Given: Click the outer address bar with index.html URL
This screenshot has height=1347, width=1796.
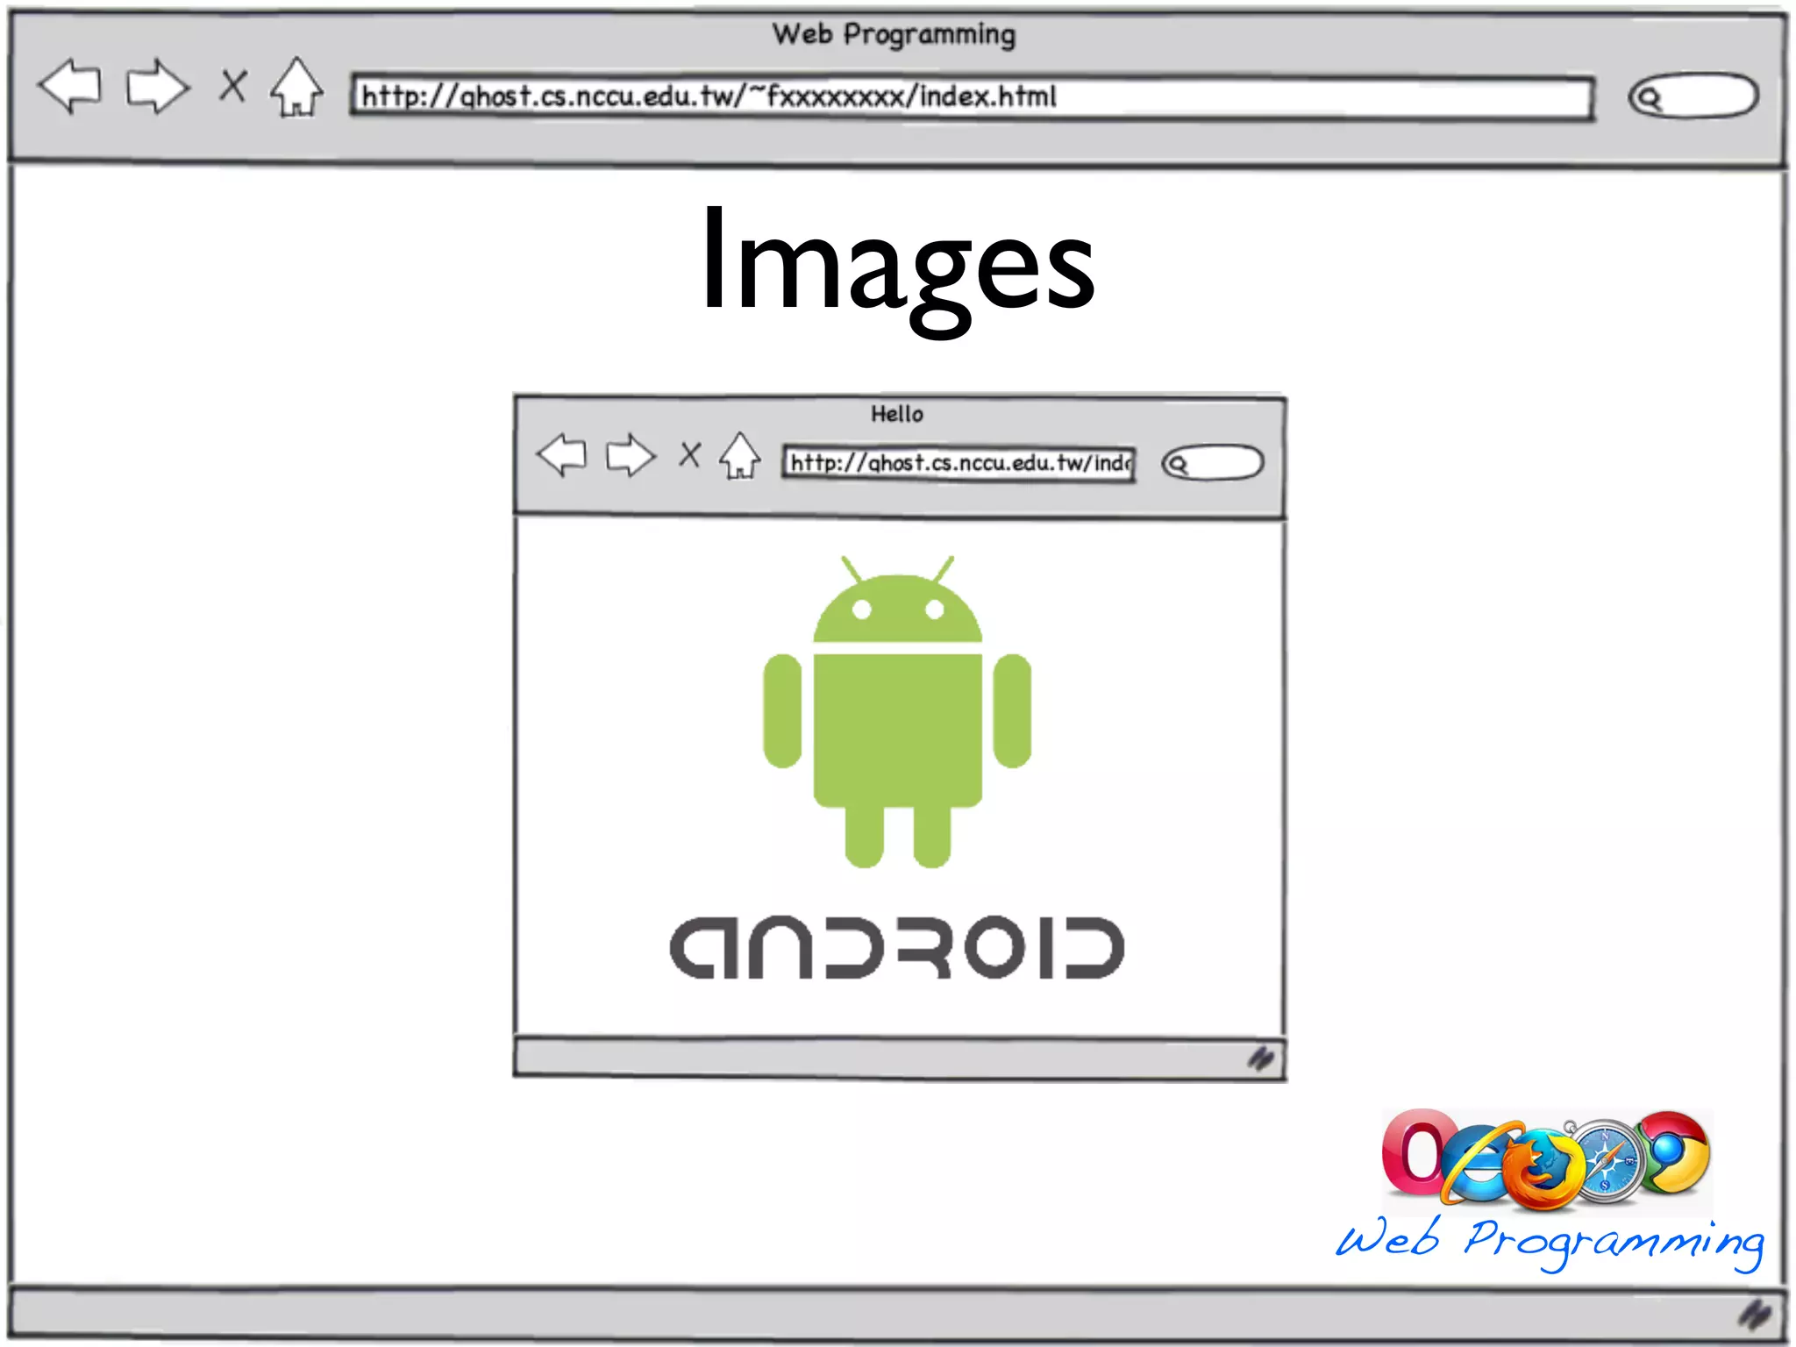Looking at the screenshot, I should tap(972, 96).
